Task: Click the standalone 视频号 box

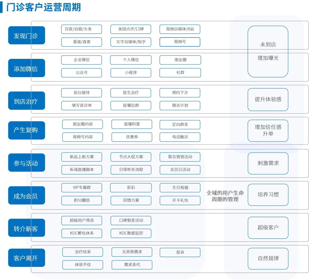Action: (x=180, y=42)
